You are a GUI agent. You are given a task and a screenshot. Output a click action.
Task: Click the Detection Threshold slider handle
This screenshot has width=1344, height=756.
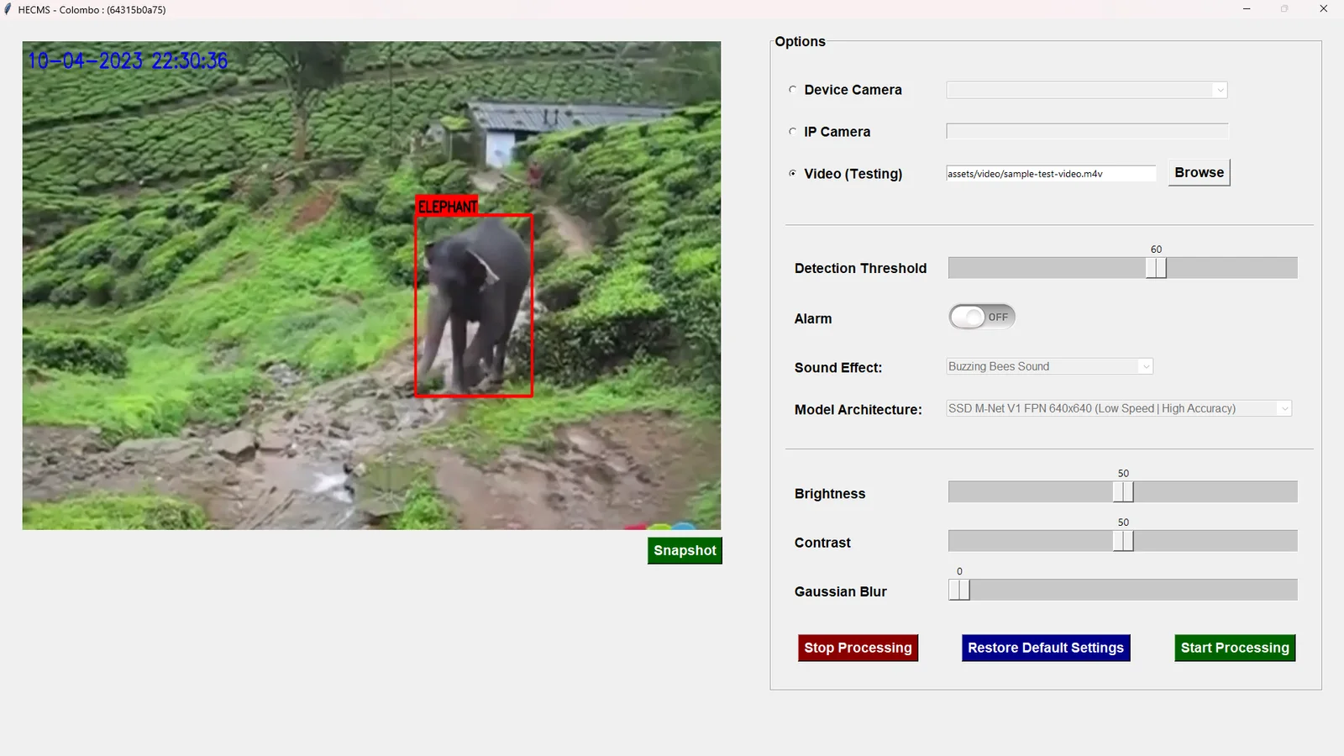tap(1156, 268)
